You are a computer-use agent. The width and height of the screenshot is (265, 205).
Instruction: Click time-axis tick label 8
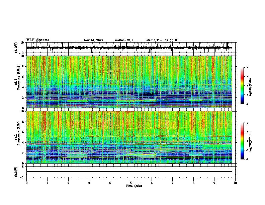pos(193,183)
